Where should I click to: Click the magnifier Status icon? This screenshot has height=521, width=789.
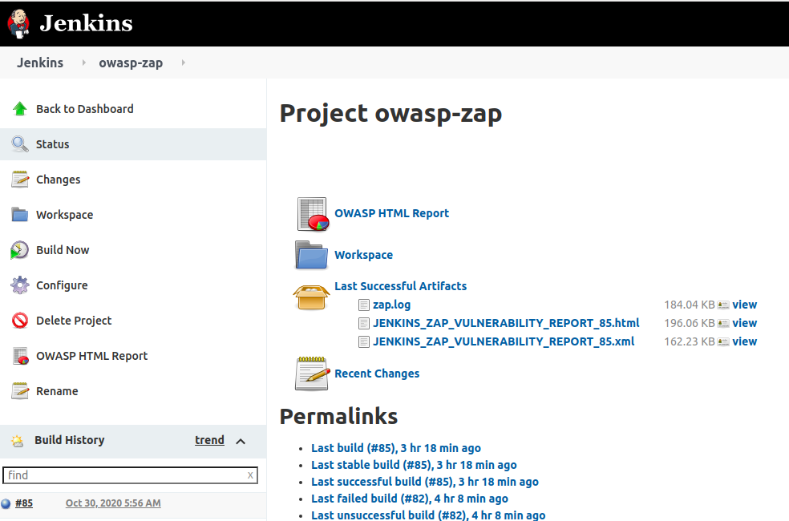pos(19,143)
